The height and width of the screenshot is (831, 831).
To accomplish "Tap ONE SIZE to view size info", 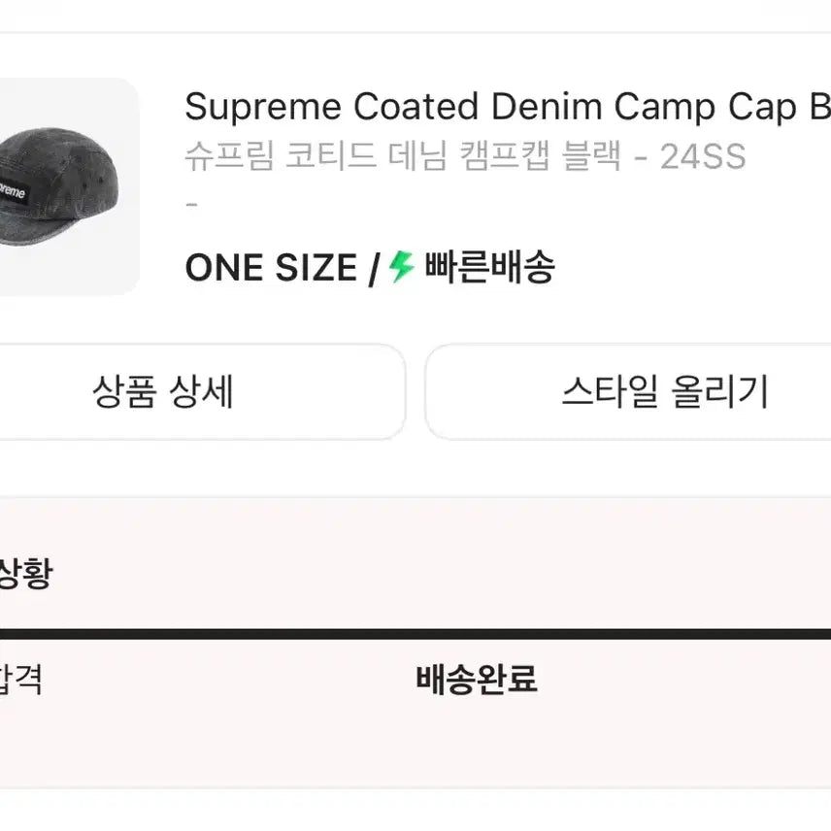I will pos(272,268).
